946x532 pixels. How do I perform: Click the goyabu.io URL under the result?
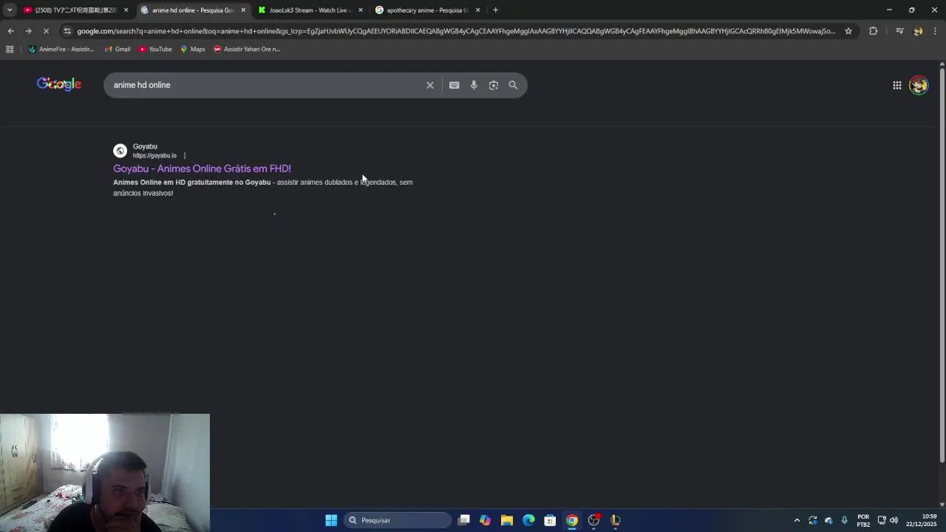(154, 156)
